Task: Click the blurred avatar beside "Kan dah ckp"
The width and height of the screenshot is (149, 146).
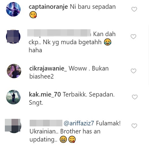Action: tap(13, 36)
